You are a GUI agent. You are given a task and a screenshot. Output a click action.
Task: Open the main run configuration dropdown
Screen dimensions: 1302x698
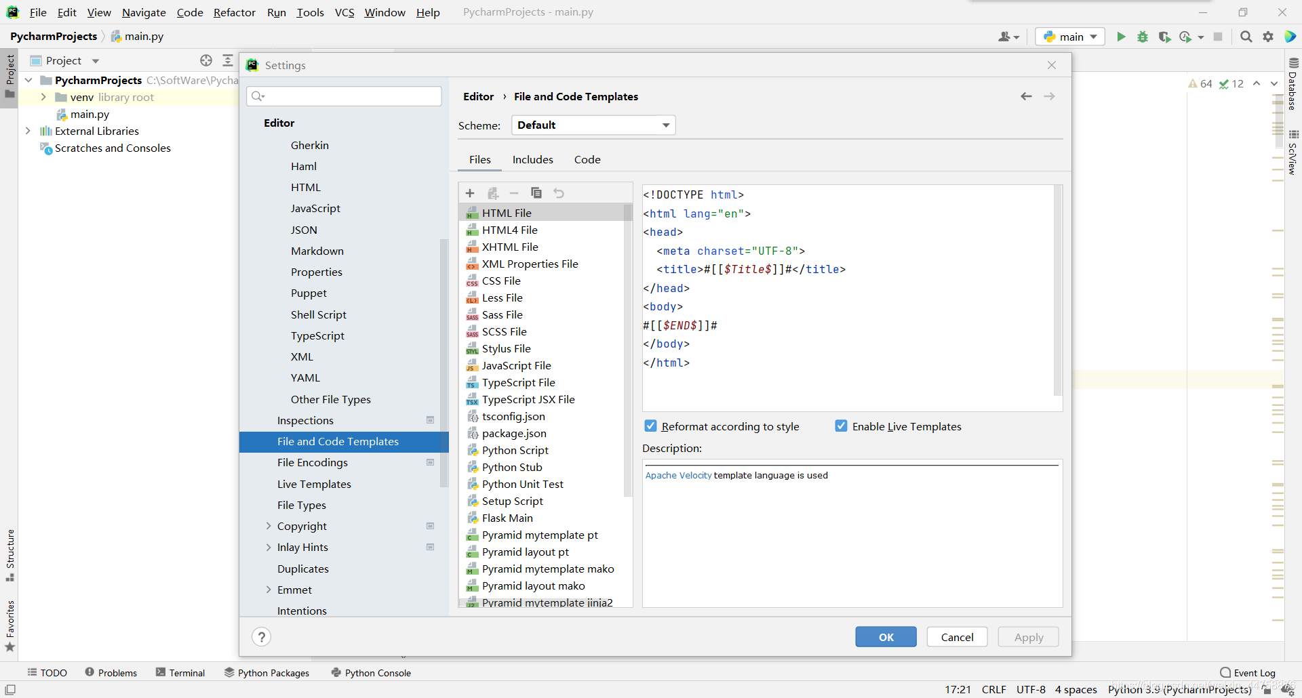(1071, 37)
